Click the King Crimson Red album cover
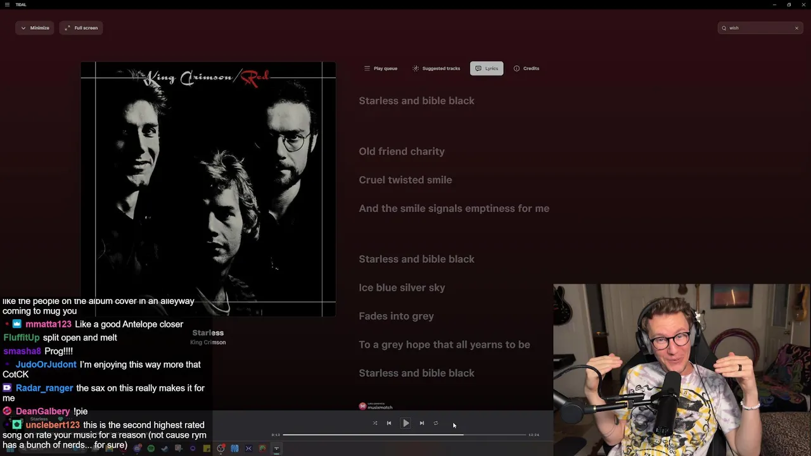811x456 pixels. click(208, 189)
